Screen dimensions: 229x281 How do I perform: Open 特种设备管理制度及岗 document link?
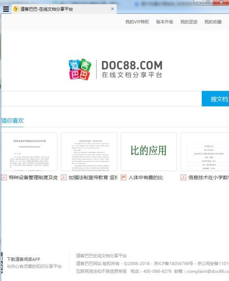(33, 178)
